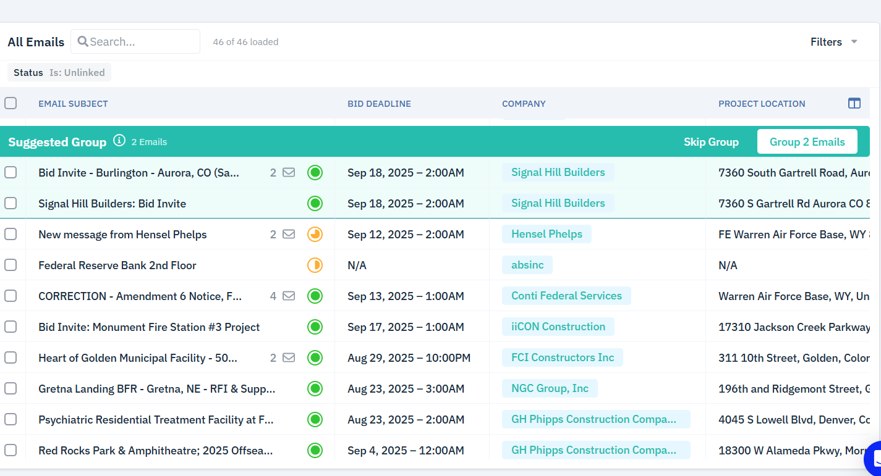Click orange status icon for Federal Reserve Bank
Image resolution: width=881 pixels, height=476 pixels.
tap(315, 265)
